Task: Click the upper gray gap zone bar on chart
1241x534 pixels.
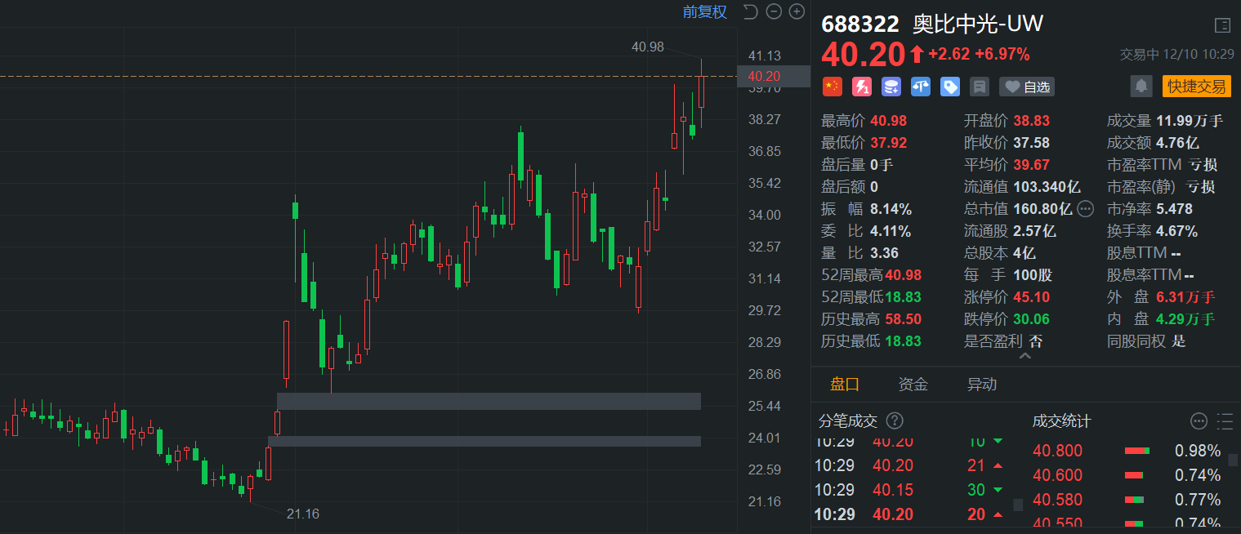Action: pos(489,401)
